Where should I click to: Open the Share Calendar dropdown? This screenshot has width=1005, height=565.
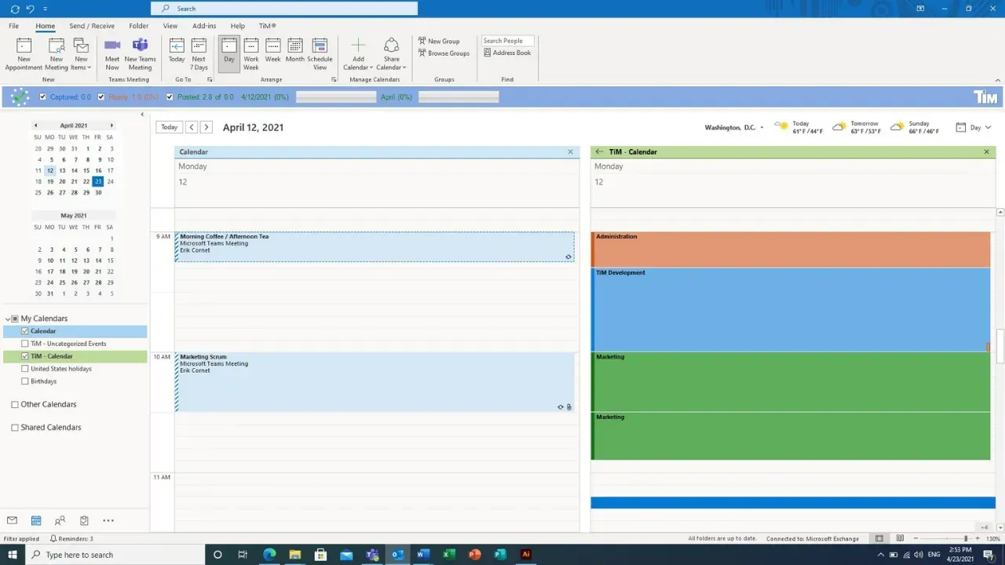391,54
